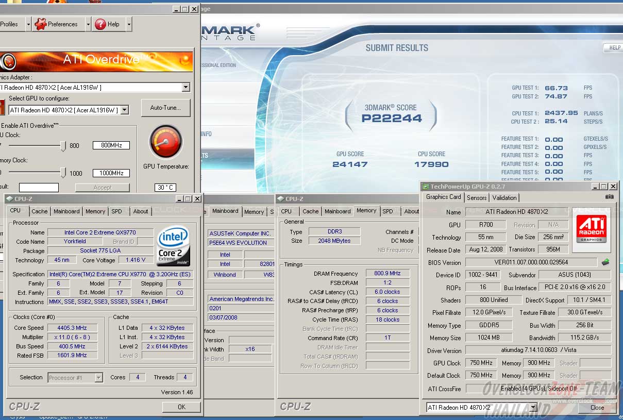Click the Intel Core 2 Extreme QX9770 name field
This screenshot has height=420, width=623.
[x=100, y=232]
